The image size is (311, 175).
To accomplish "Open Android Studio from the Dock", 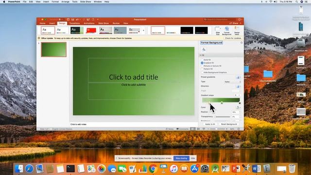I will coord(215,169).
